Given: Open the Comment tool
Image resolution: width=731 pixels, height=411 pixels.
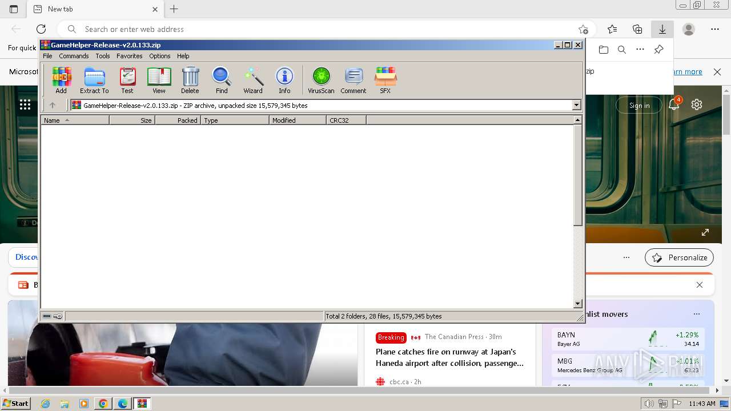Looking at the screenshot, I should [x=354, y=80].
